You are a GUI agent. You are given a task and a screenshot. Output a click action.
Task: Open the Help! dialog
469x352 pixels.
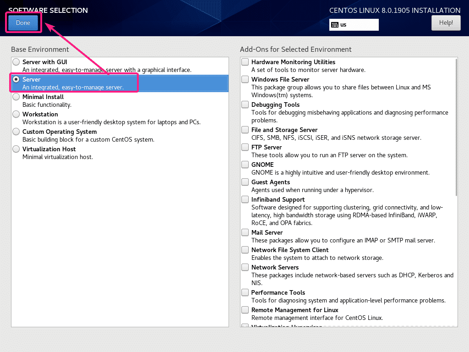click(x=446, y=22)
